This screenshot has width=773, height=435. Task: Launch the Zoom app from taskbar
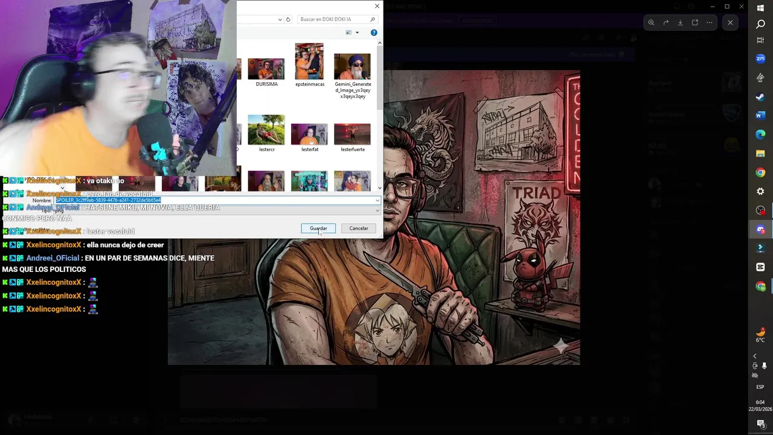(760, 59)
